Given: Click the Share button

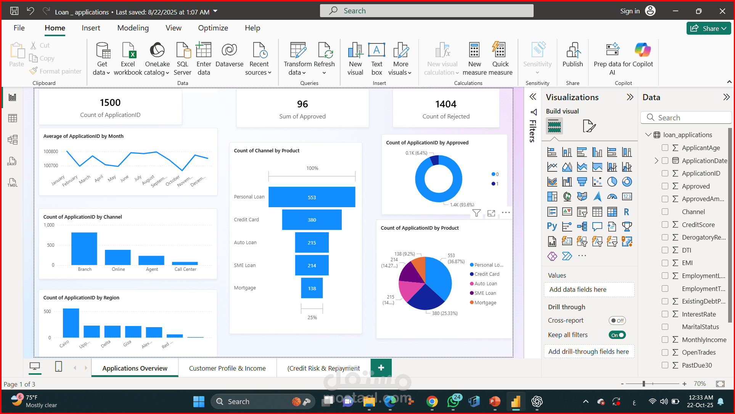Looking at the screenshot, I should (x=708, y=28).
